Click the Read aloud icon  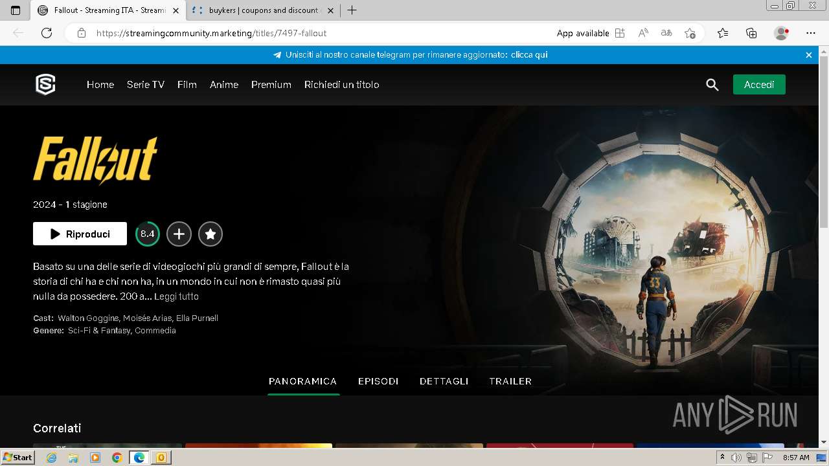pyautogui.click(x=643, y=33)
